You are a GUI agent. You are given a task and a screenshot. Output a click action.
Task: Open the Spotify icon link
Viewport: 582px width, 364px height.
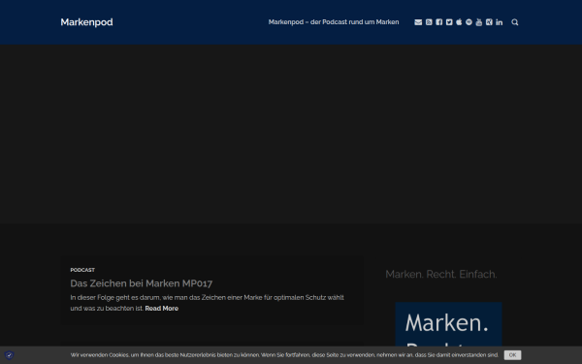click(469, 22)
